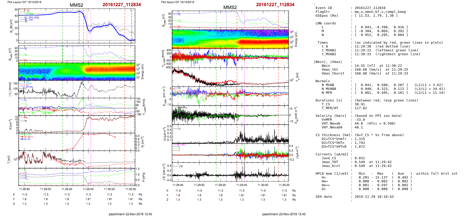
Task: Click the right electron energy spectrogram panel
Action: [x=230, y=39]
